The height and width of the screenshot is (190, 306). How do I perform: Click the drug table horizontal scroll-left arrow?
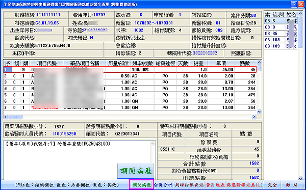6,117
